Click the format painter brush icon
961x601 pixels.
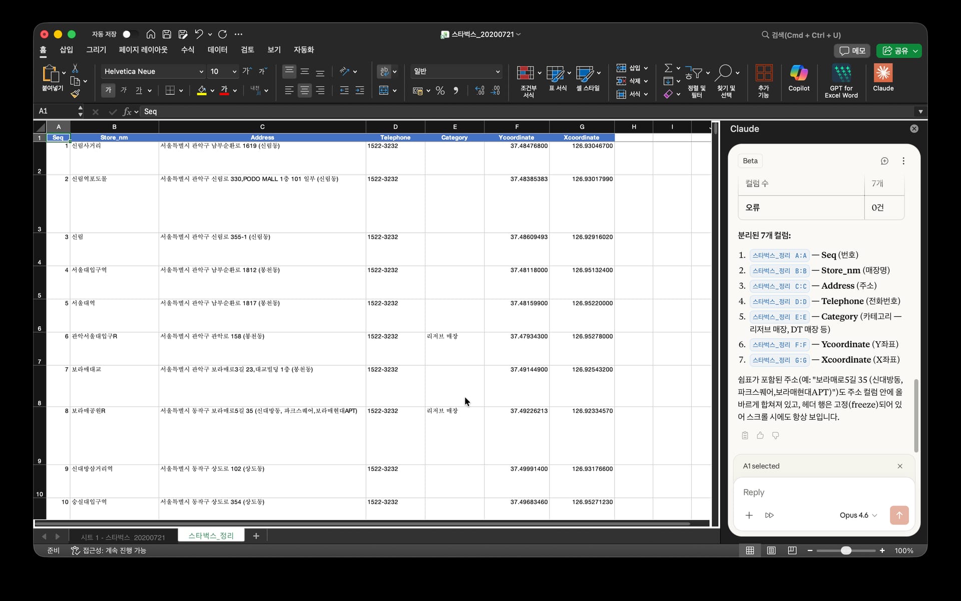[x=75, y=94]
